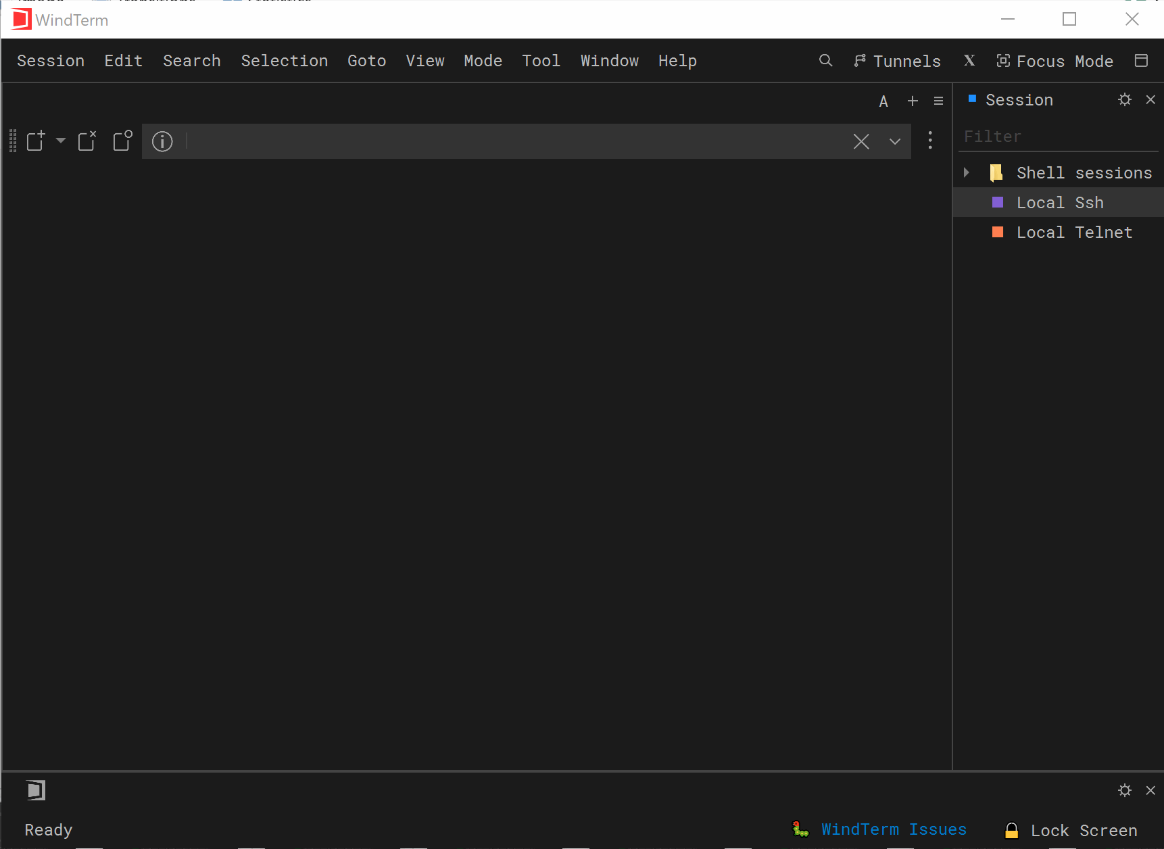Click the letter A icon in tab bar
This screenshot has height=849, width=1164.
point(883,101)
